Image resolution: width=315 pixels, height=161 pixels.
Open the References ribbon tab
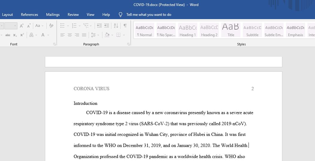click(x=30, y=15)
